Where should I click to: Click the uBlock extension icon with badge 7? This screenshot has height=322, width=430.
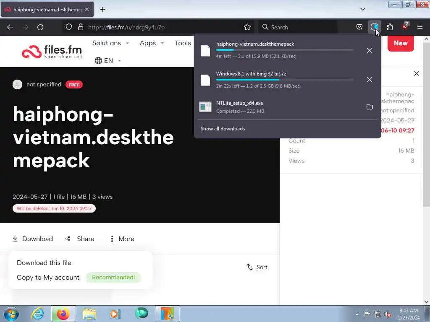coord(405,26)
